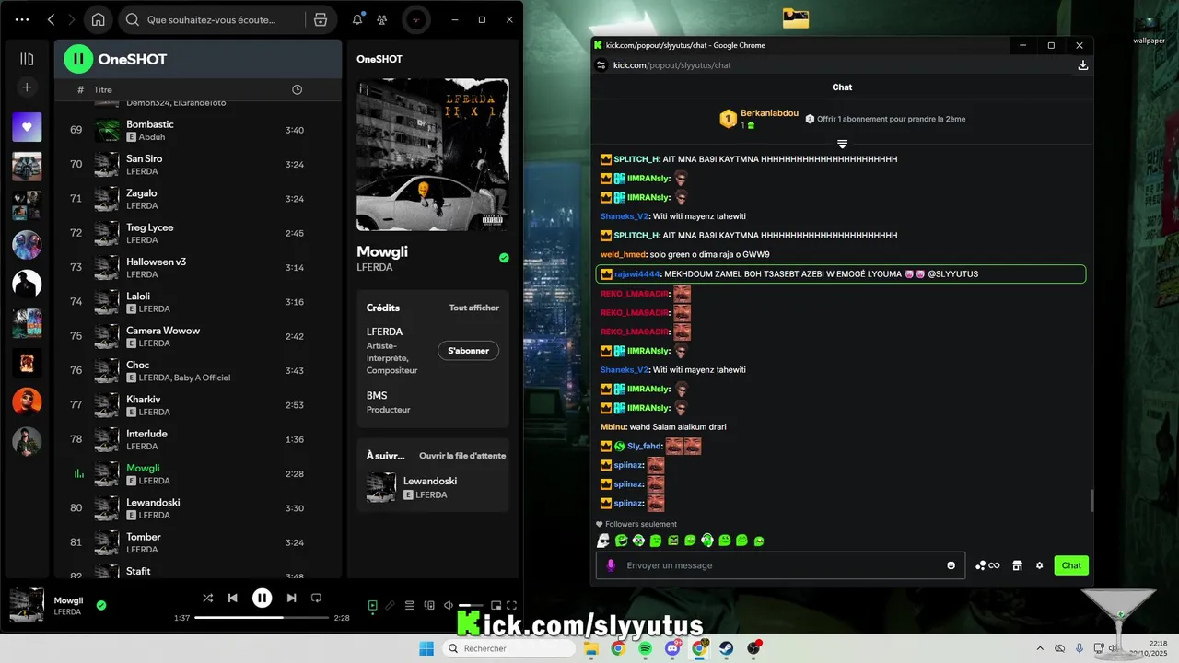The height and width of the screenshot is (663, 1179).
Task: Click Tout afficher in Crédits
Action: click(x=474, y=308)
